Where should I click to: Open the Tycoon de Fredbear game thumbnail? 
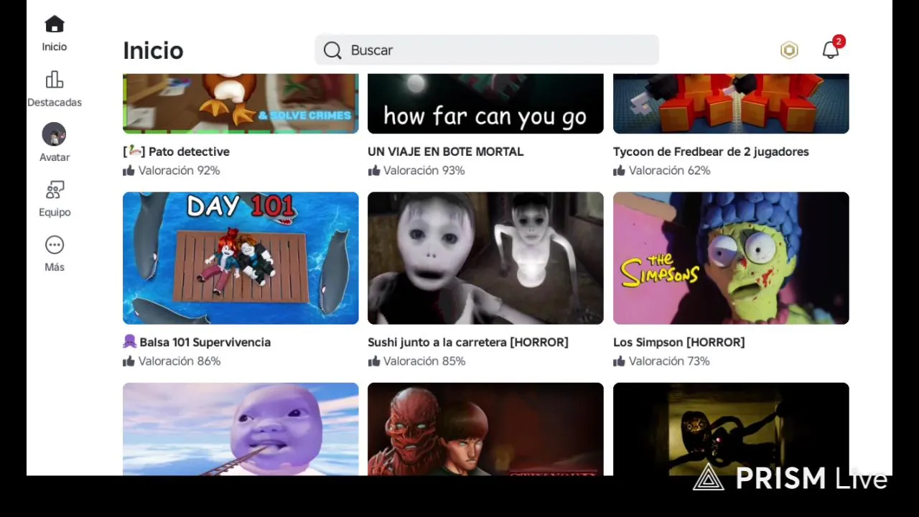731,103
